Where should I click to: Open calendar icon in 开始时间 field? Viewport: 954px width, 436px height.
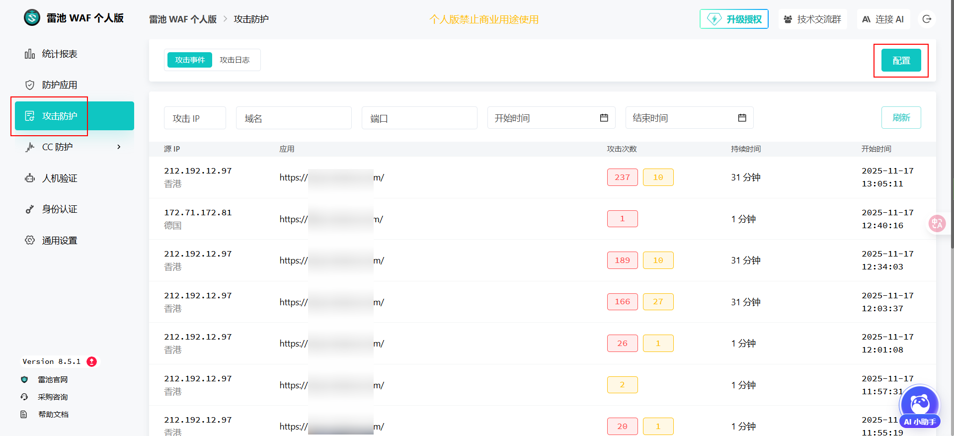point(604,118)
